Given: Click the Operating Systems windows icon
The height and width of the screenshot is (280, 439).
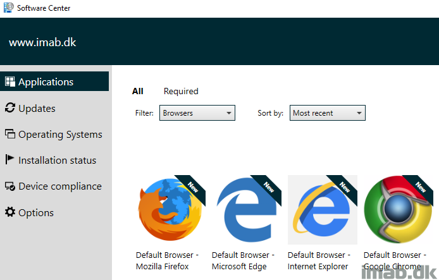Looking at the screenshot, I should [10, 134].
